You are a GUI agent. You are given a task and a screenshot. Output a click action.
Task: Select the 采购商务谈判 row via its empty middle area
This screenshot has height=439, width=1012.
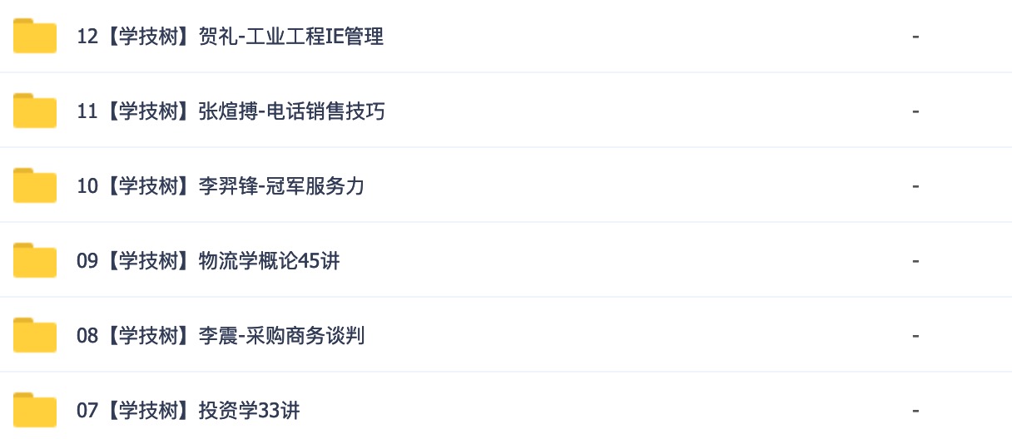pyautogui.click(x=632, y=335)
